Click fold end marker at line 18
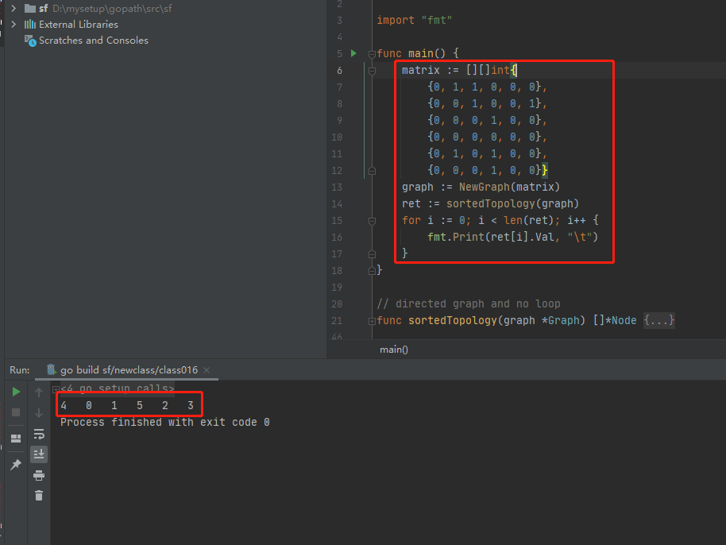 pyautogui.click(x=372, y=271)
